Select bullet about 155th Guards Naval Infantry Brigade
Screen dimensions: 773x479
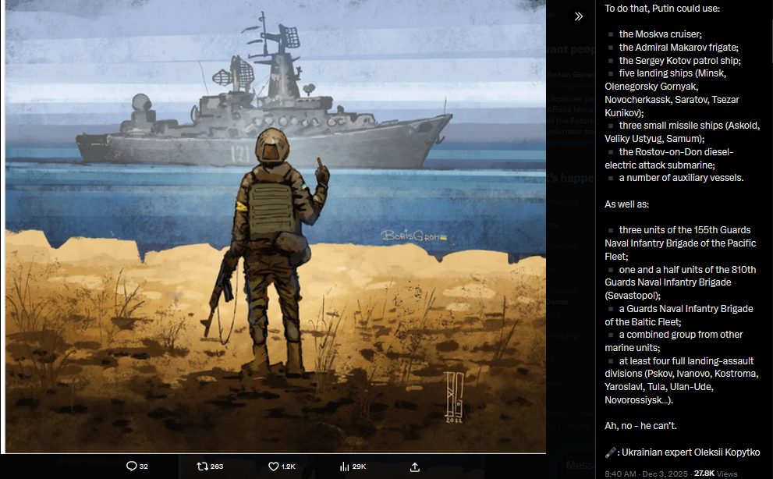tap(680, 243)
